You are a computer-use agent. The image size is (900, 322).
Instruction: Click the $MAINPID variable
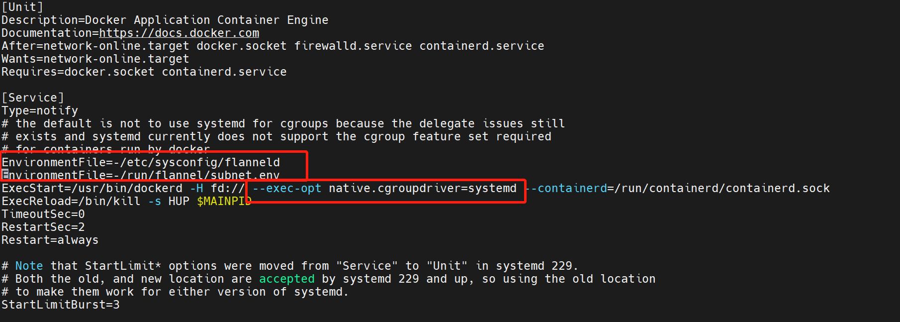click(x=224, y=201)
